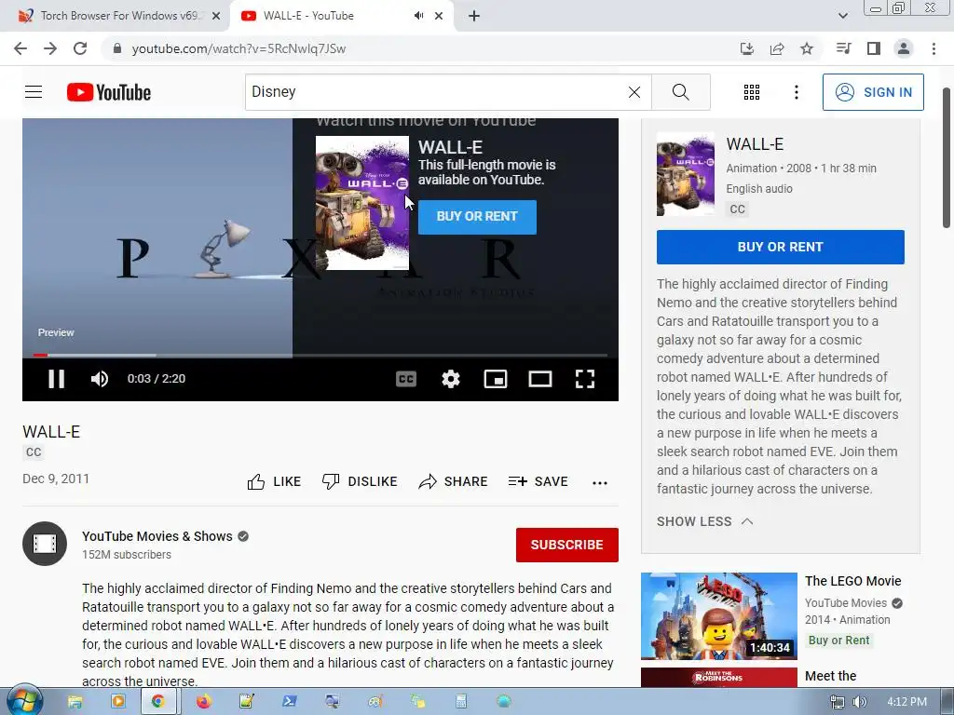This screenshot has height=715, width=954.
Task: Open YouTube settings three-dot menu
Action: [796, 92]
